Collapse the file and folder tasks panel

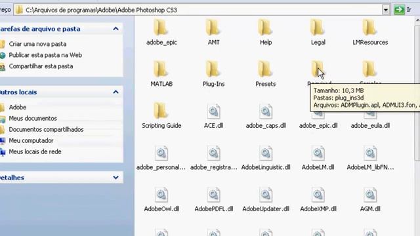pos(115,29)
